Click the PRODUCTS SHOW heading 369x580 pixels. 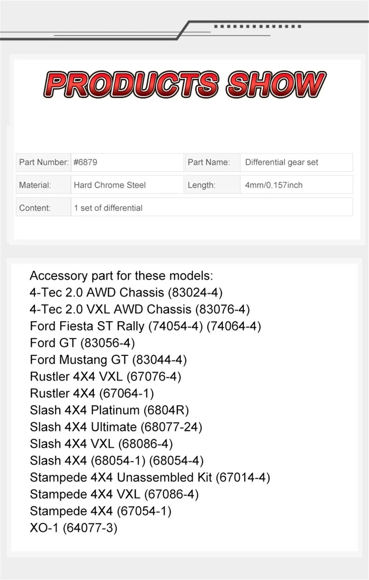click(x=185, y=84)
